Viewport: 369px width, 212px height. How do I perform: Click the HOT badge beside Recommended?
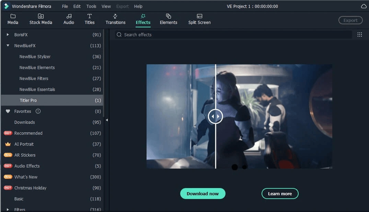(x=8, y=133)
